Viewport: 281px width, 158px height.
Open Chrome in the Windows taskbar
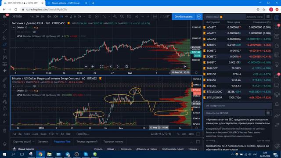coord(40,154)
